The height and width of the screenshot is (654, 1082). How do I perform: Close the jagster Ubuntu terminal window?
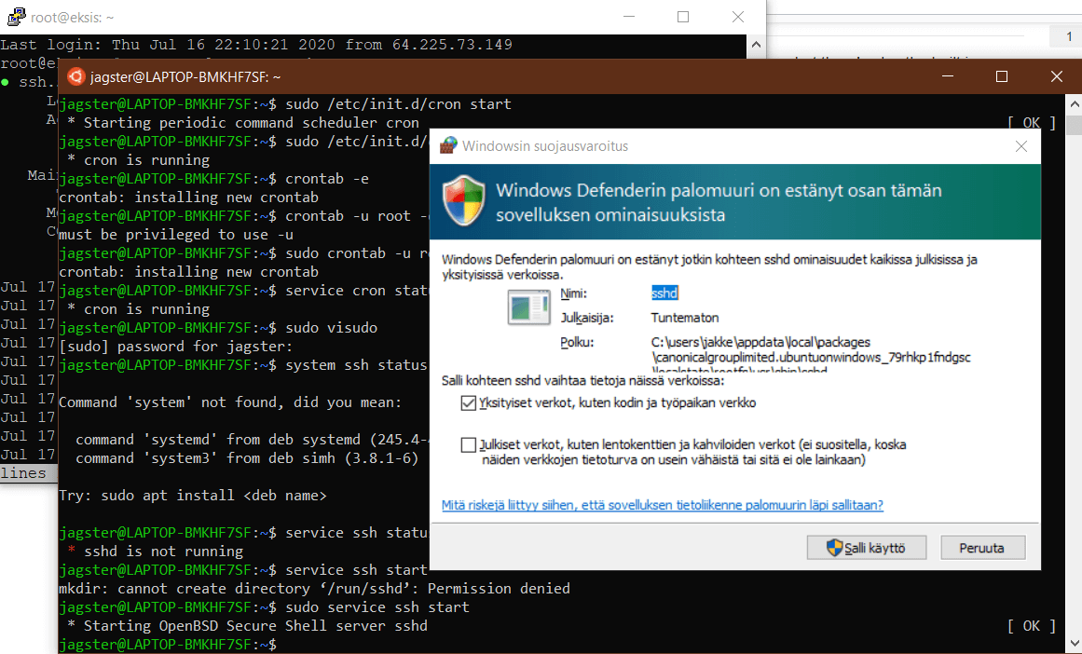pos(1056,76)
